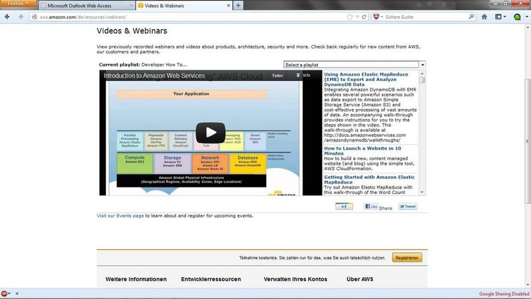
Task: Click the Facebook Share link
Action: pos(386,208)
